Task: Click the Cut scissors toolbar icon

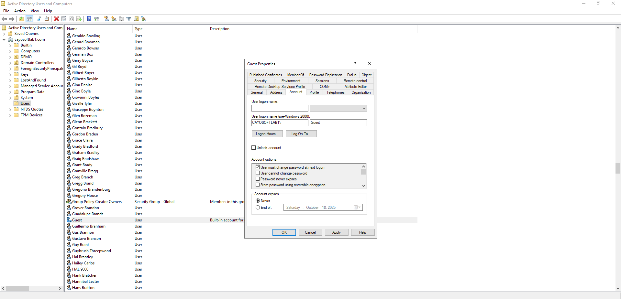Action: point(39,19)
